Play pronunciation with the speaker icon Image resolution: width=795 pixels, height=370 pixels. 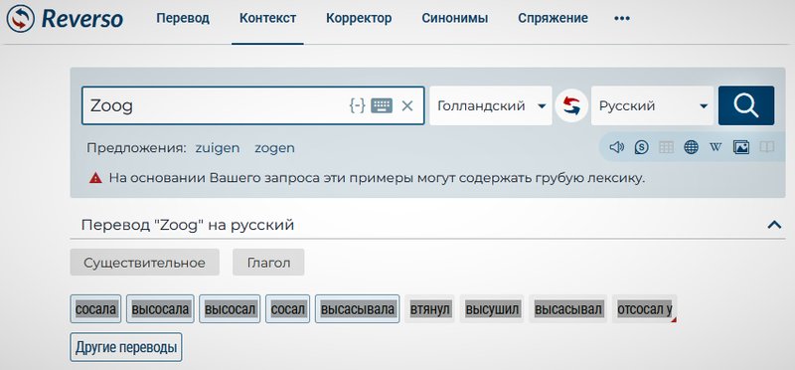pyautogui.click(x=616, y=147)
